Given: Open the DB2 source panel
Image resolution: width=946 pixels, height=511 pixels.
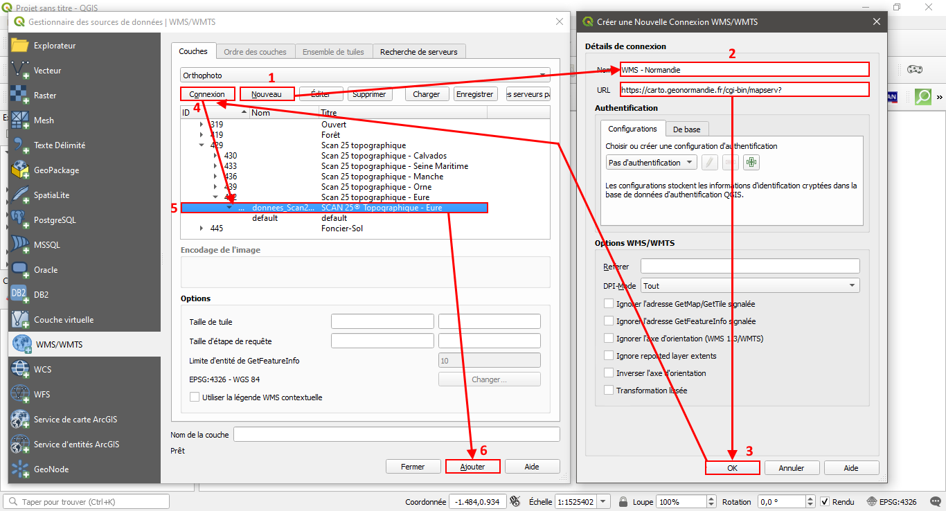Looking at the screenshot, I should click(x=84, y=295).
